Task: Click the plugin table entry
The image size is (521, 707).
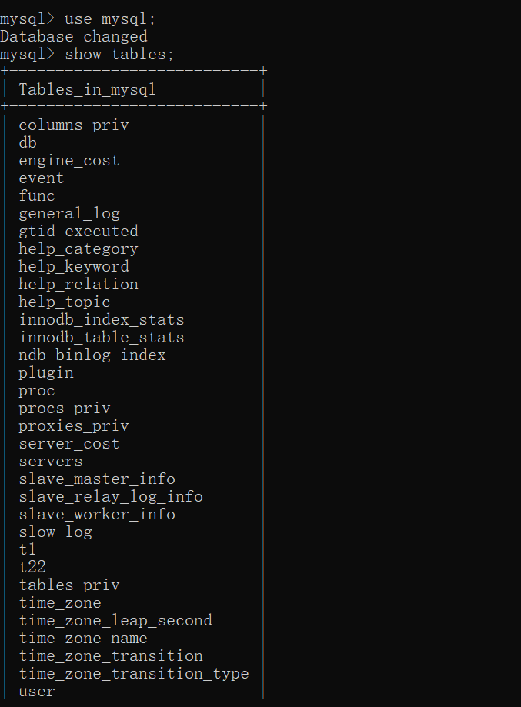Action: (x=46, y=372)
